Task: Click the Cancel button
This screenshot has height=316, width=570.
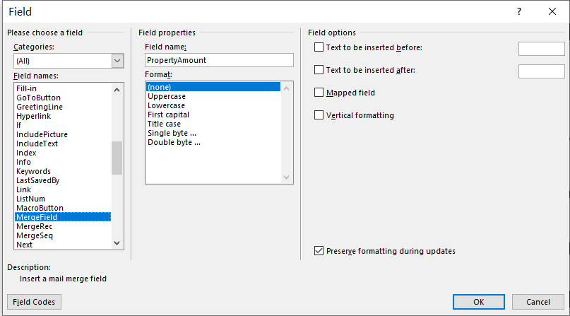Action: pyautogui.click(x=538, y=302)
